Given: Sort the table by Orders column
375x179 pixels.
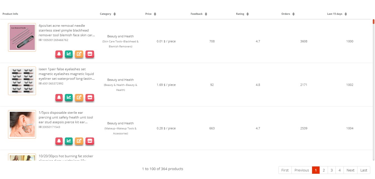Looking at the screenshot, I should pyautogui.click(x=294, y=14).
